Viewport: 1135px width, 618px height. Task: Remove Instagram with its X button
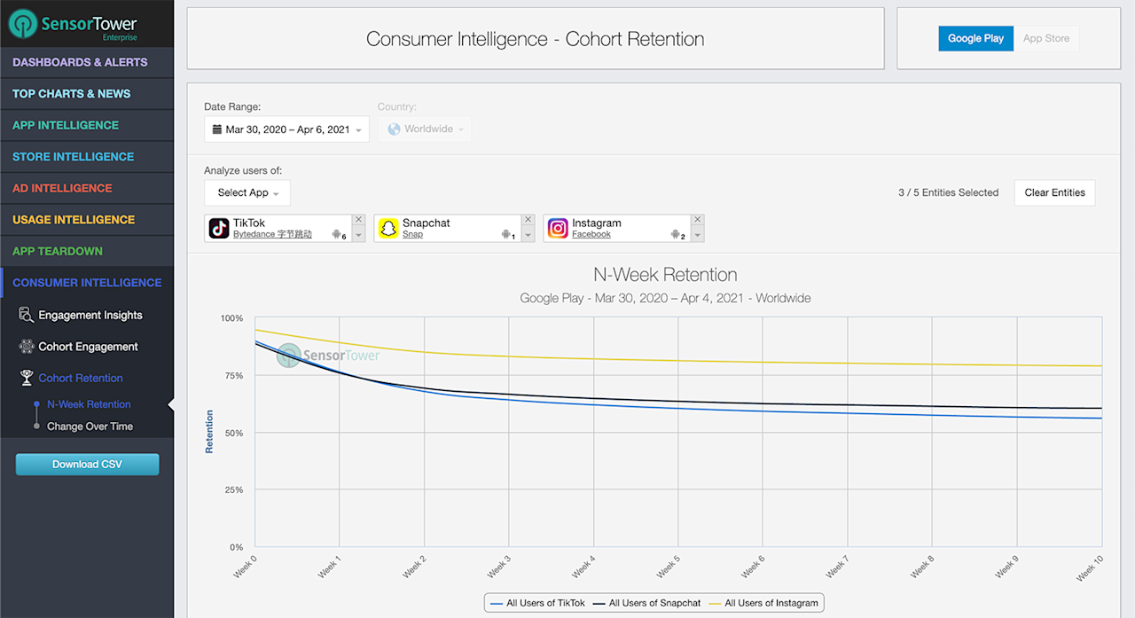(697, 220)
